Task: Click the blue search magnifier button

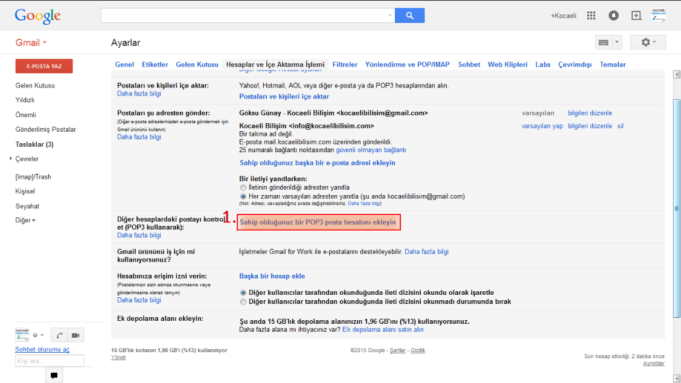Action: pyautogui.click(x=409, y=16)
